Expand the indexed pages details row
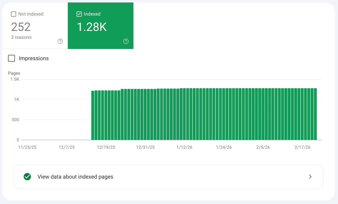This screenshot has height=204, width=338. [x=169, y=177]
